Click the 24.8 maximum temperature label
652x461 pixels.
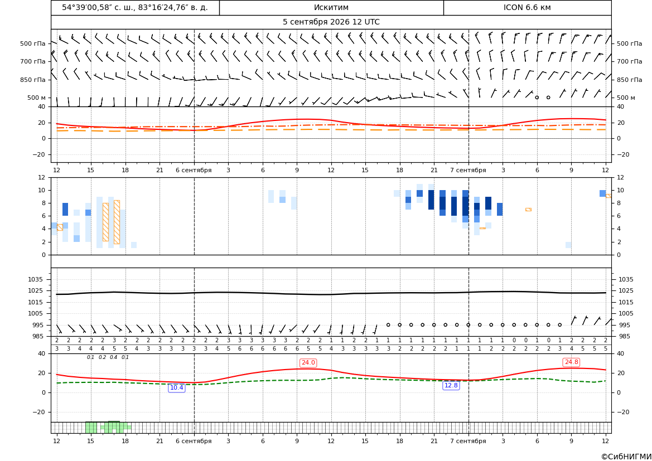(571, 362)
